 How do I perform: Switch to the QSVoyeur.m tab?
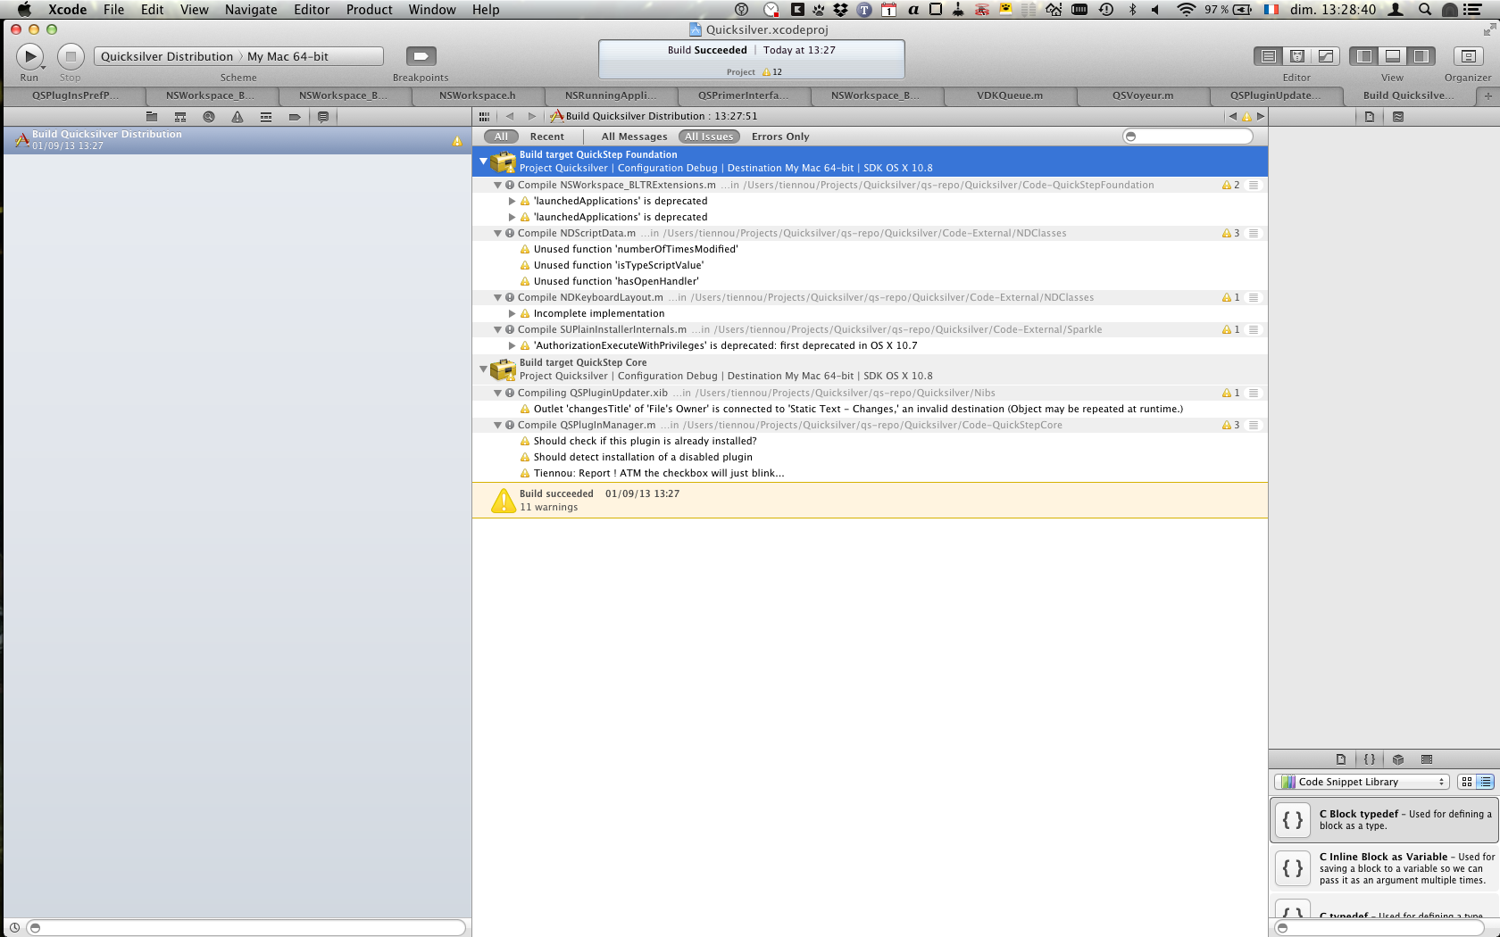[1142, 95]
